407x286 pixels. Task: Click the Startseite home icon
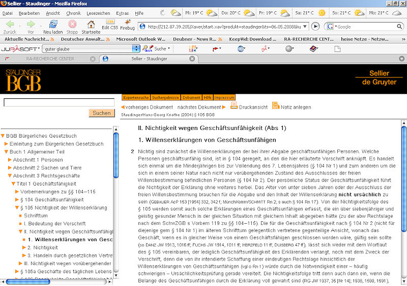pos(91,24)
